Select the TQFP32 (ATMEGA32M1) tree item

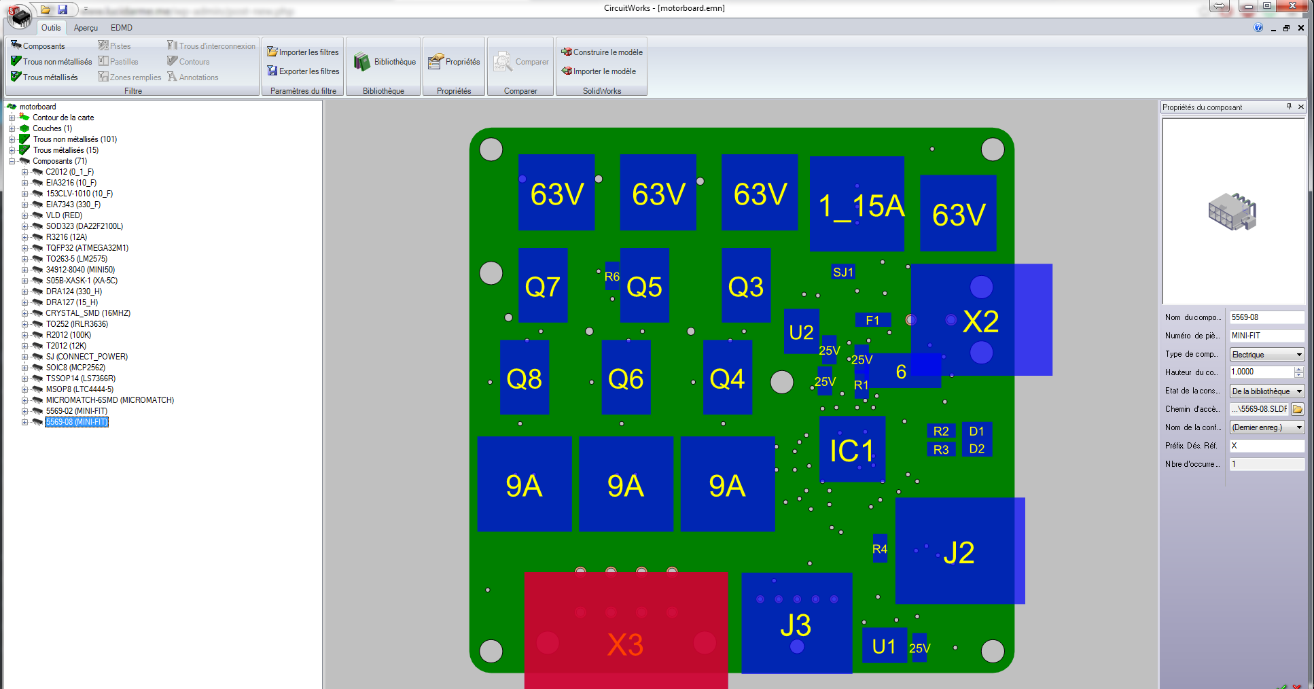pos(87,248)
